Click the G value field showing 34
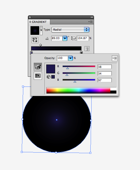140x170 pixels. (104, 73)
